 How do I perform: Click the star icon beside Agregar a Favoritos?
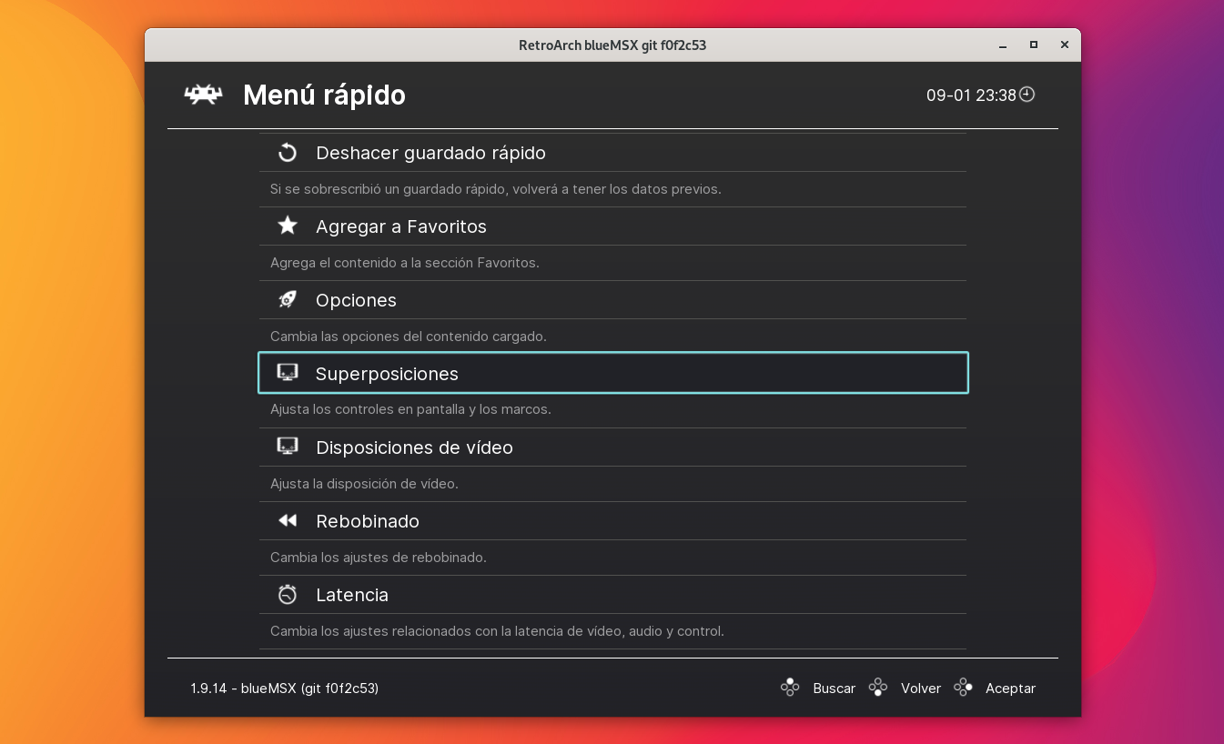click(288, 226)
